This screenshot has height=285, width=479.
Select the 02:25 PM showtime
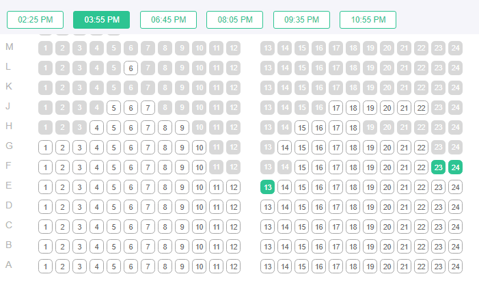35,20
